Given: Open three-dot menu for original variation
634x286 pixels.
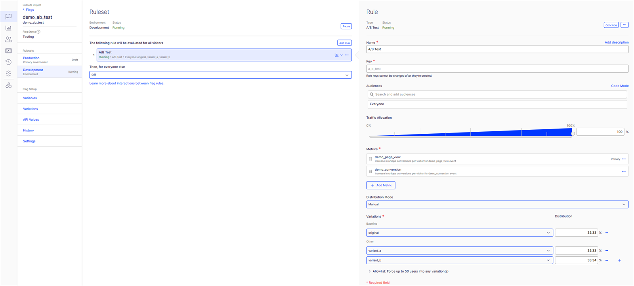Looking at the screenshot, I should (606, 233).
